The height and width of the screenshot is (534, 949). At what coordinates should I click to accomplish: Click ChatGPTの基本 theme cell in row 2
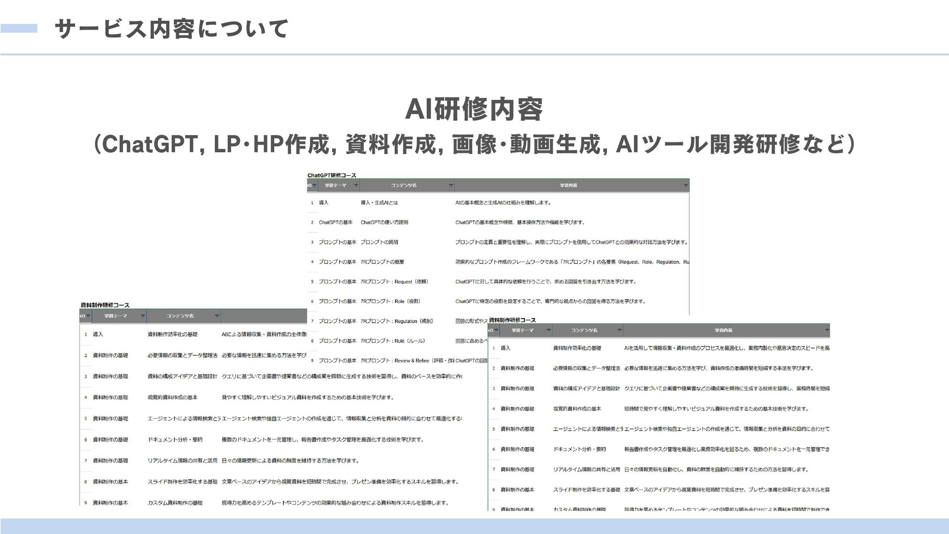tap(336, 222)
